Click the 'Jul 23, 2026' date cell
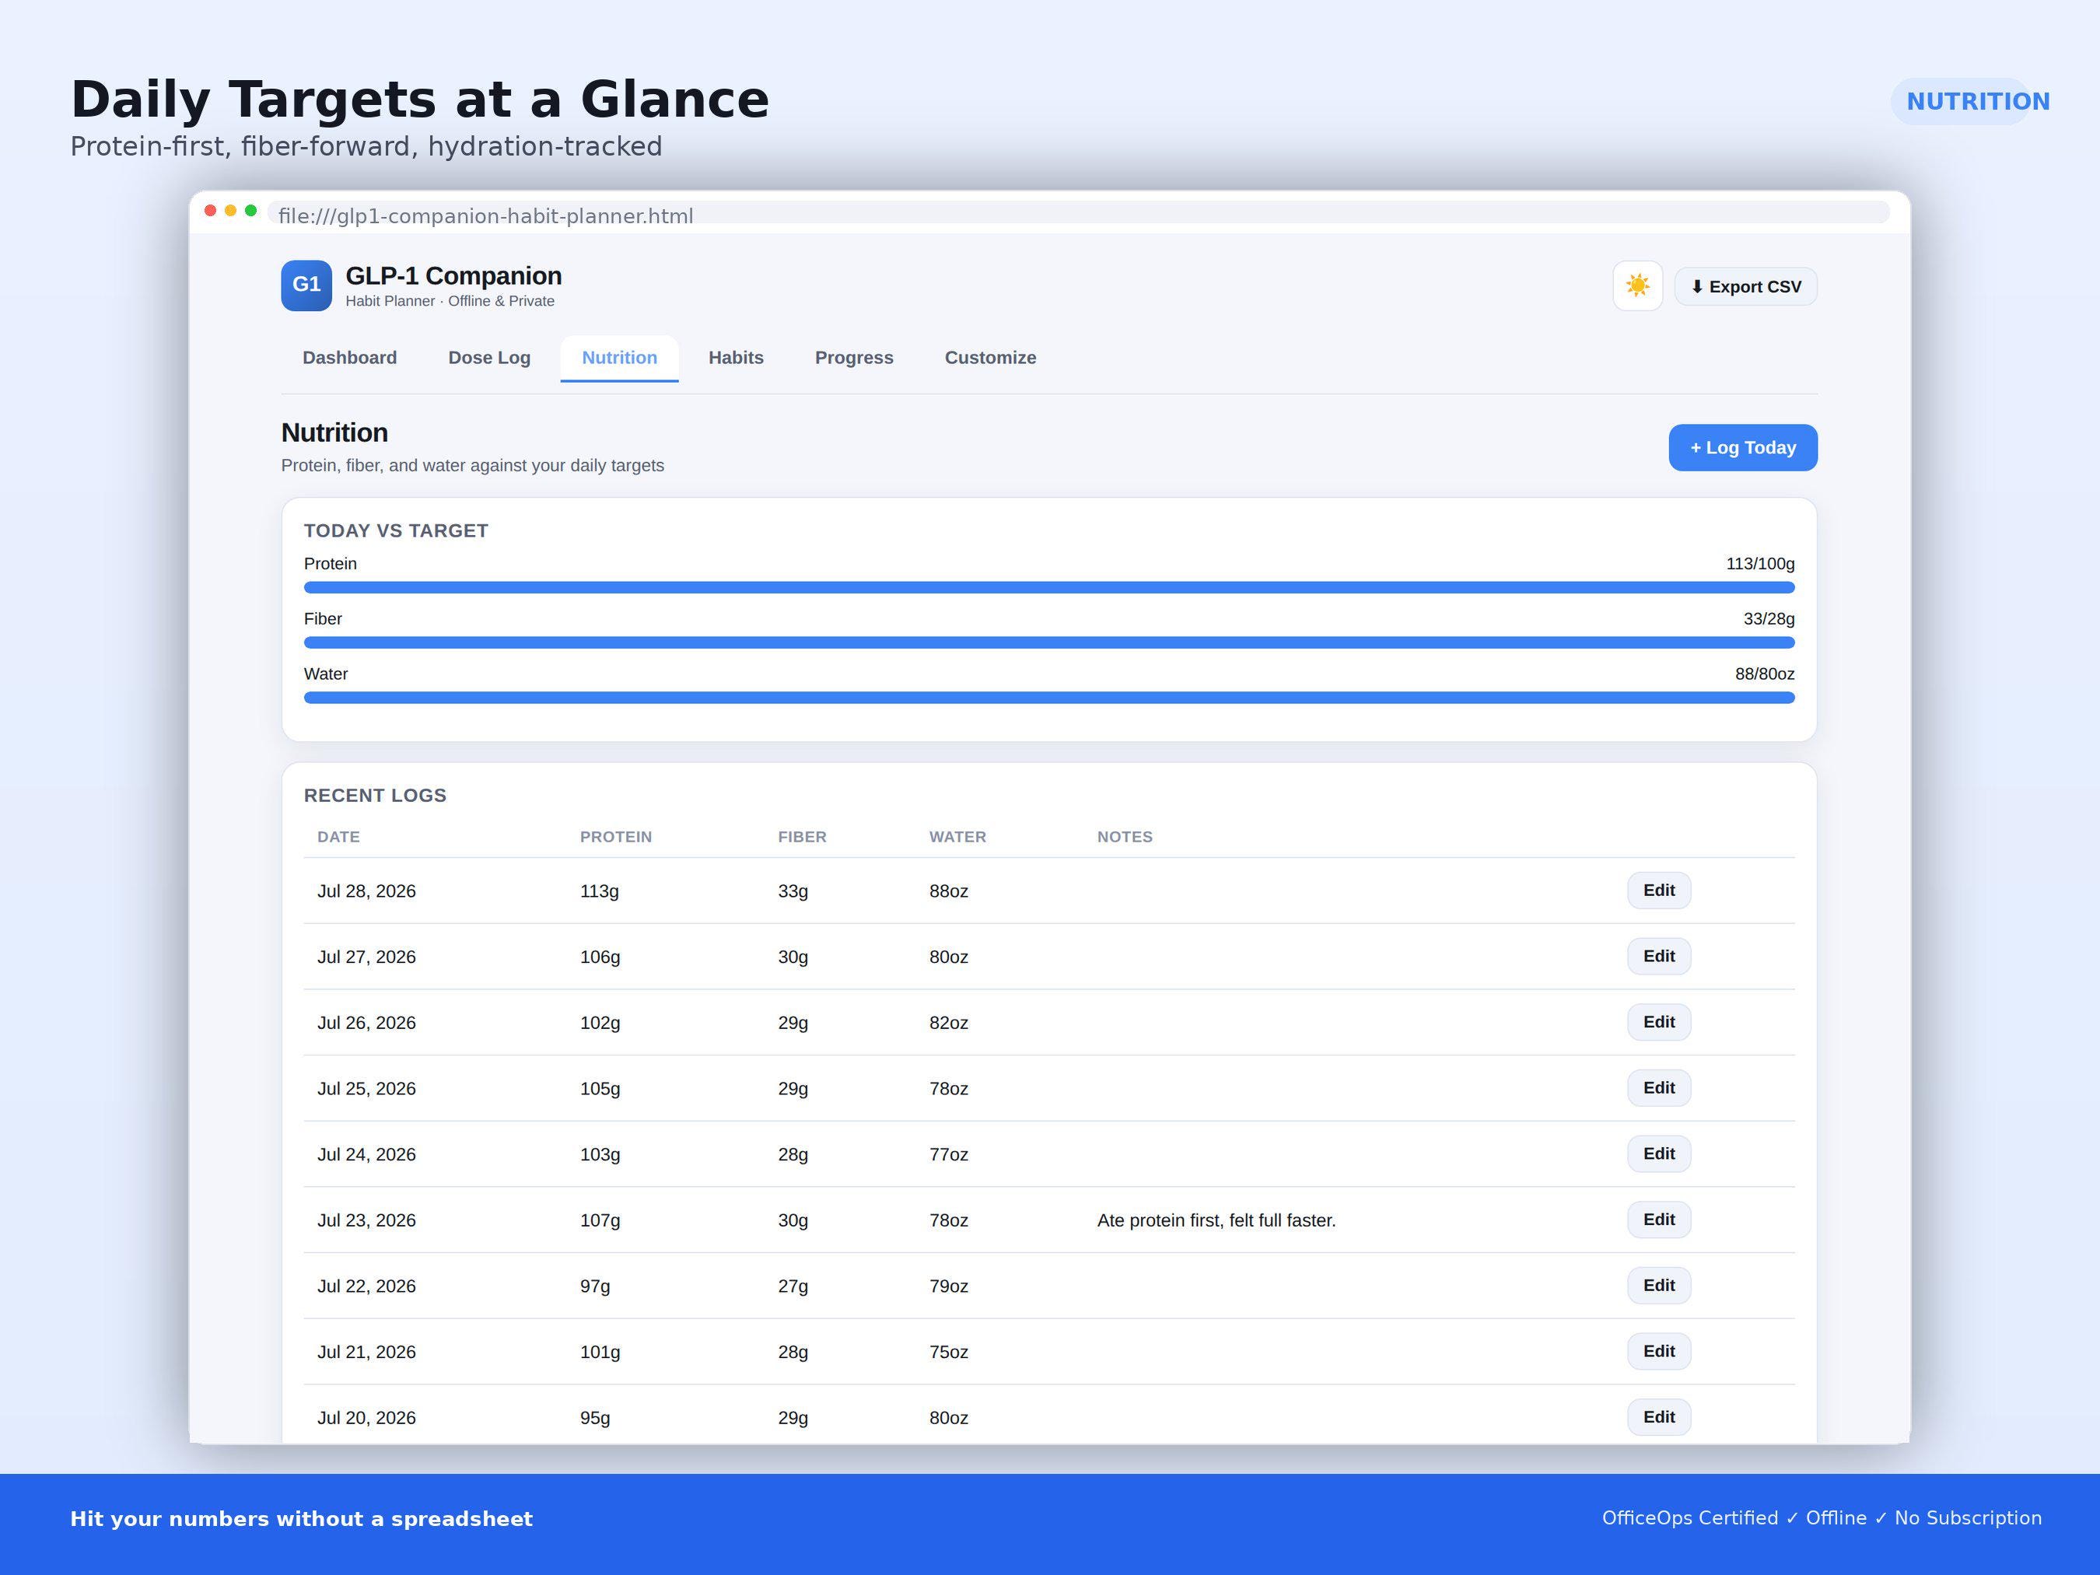 pyautogui.click(x=366, y=1221)
